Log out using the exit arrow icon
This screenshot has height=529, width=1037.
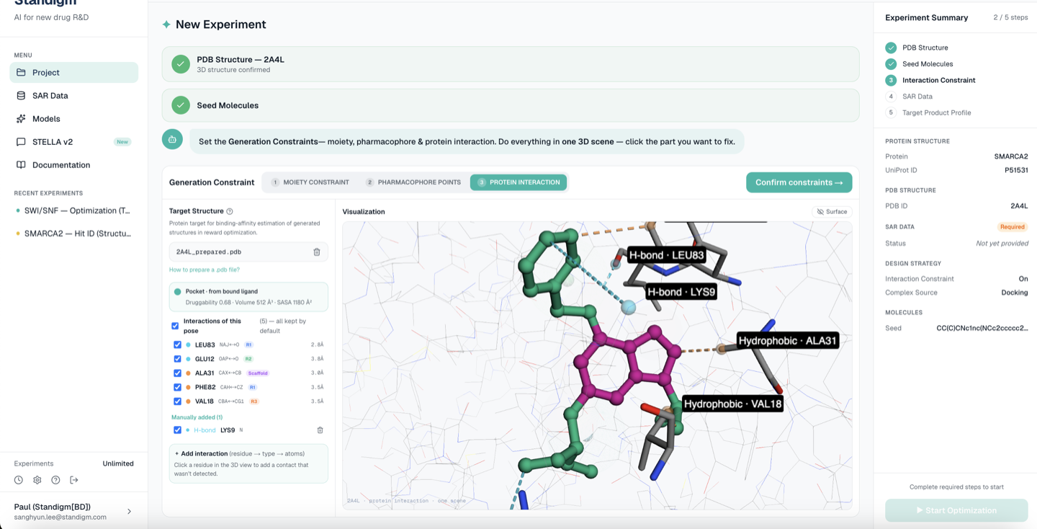click(x=74, y=480)
